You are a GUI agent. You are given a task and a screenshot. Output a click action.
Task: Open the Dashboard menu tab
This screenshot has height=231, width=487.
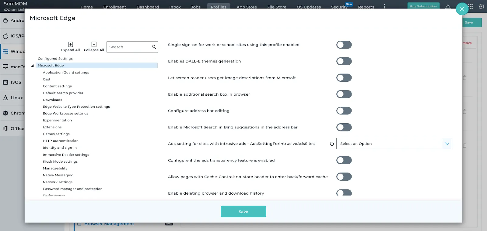pyautogui.click(x=148, y=7)
